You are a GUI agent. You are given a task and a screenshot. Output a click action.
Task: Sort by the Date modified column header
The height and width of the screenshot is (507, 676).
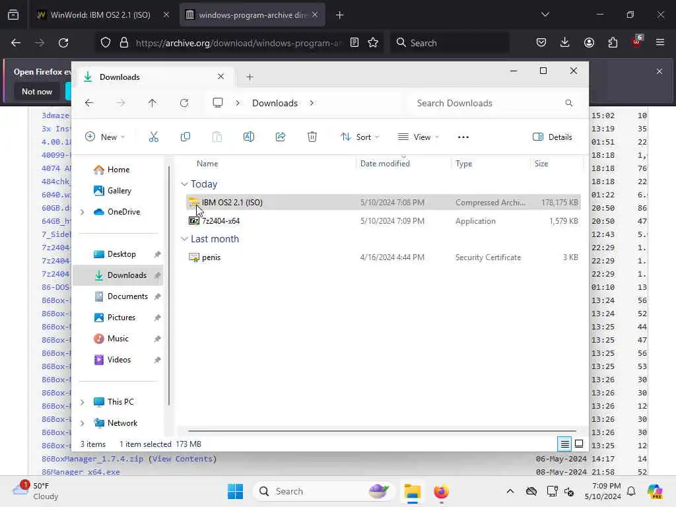tap(385, 164)
